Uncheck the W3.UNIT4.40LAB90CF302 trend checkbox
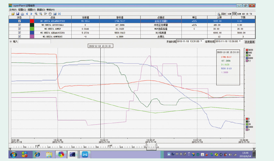Image resolution: width=274 pixels, height=161 pixels. [x=20, y=21]
